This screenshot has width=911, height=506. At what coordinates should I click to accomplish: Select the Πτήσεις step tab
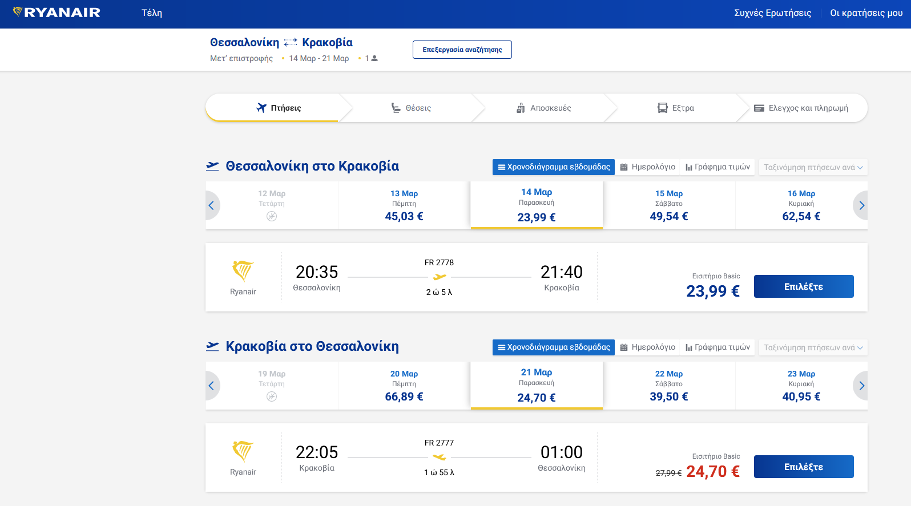click(x=272, y=108)
